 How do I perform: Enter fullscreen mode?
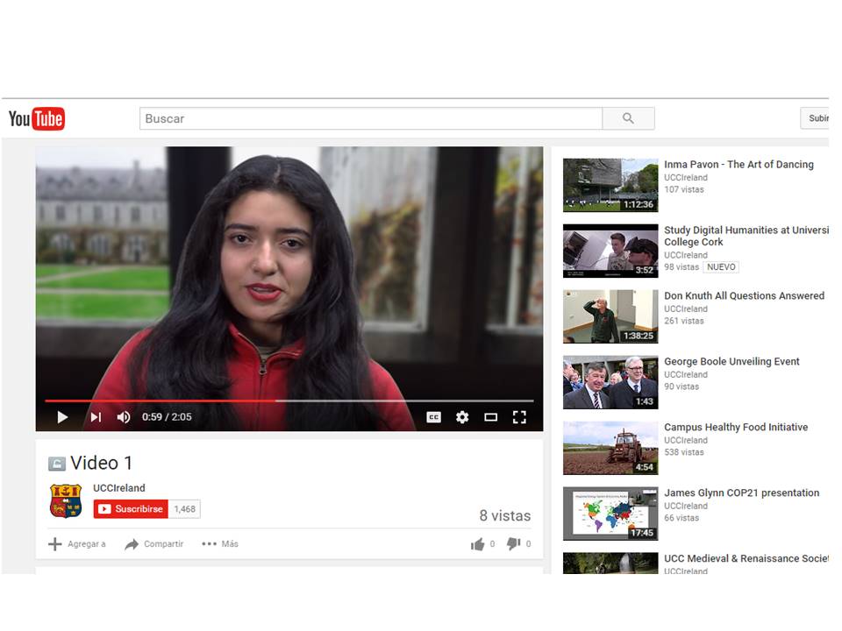519,417
